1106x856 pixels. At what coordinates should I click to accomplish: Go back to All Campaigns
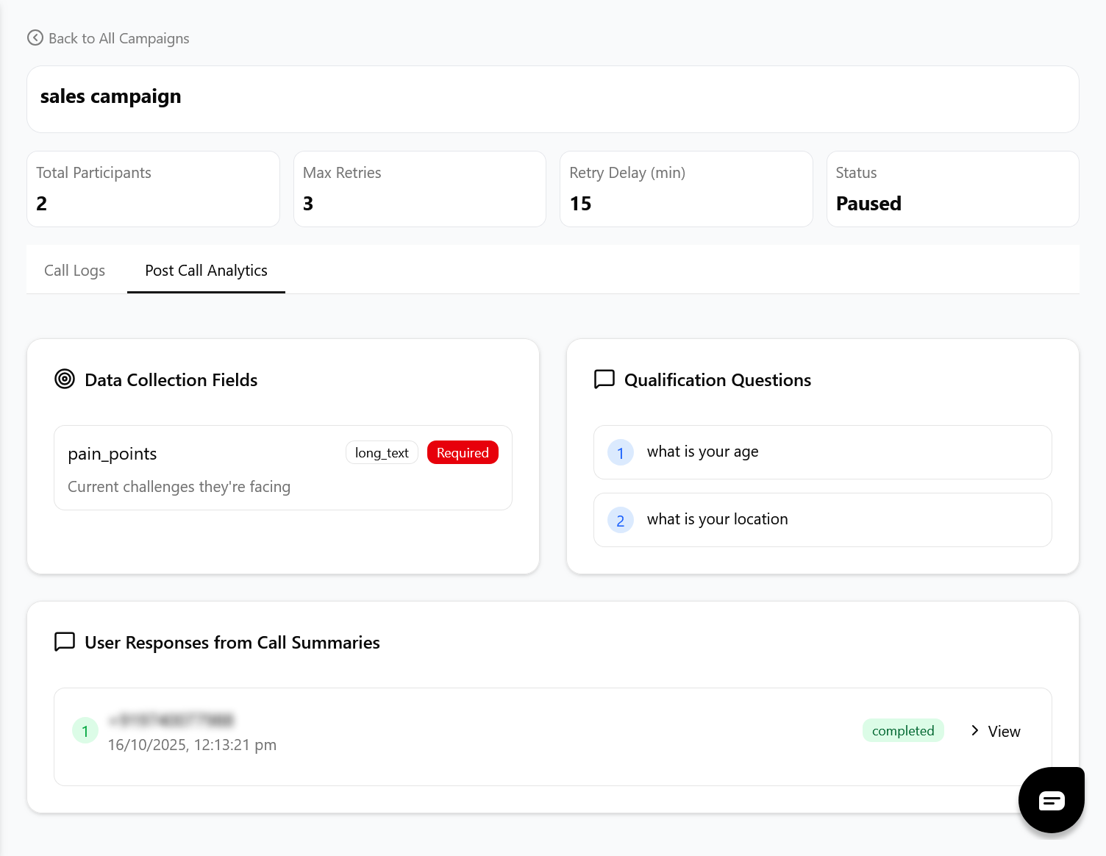coord(118,38)
